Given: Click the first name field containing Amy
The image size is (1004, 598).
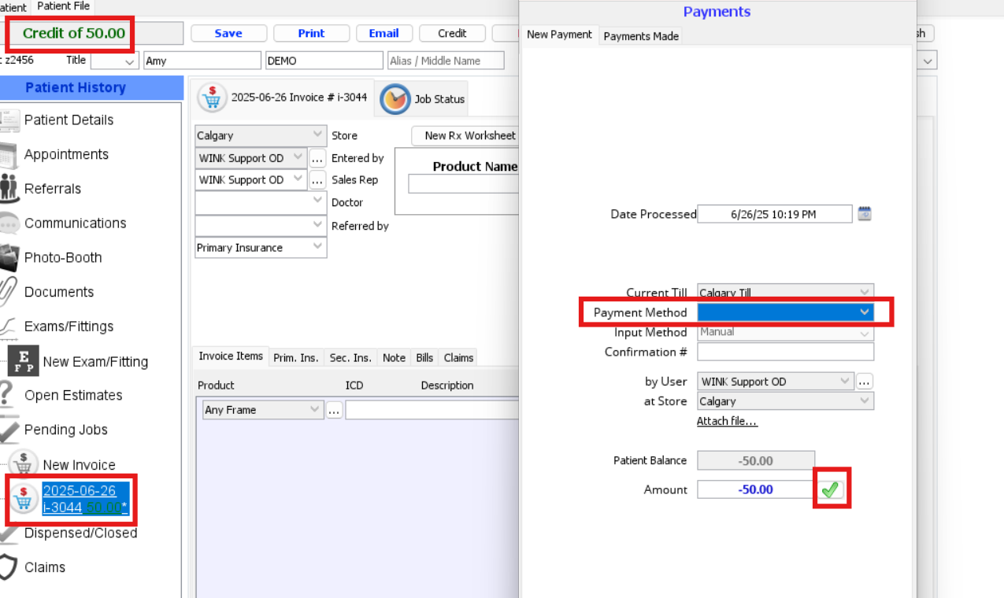Looking at the screenshot, I should tap(202, 61).
